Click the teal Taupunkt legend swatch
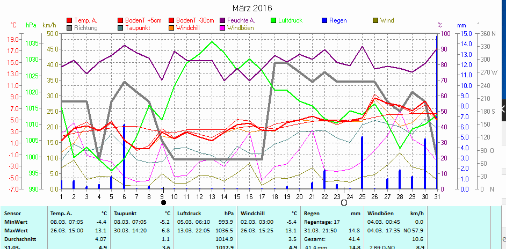The height and width of the screenshot is (249, 506). click(120, 28)
